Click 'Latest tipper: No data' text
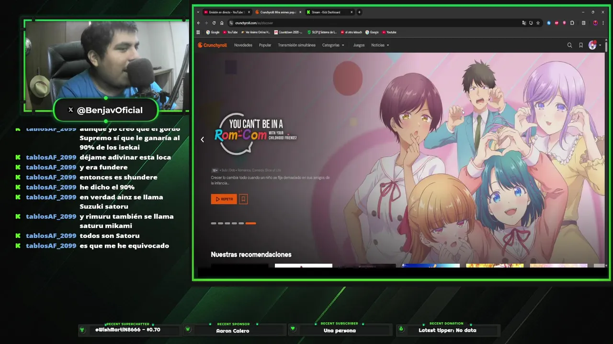 [447, 330]
